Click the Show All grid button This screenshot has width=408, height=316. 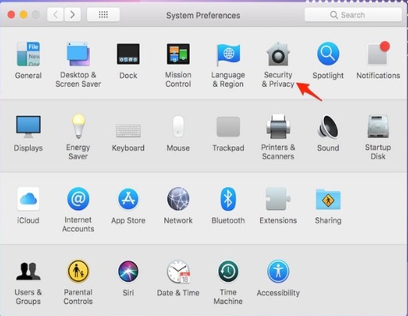coord(103,15)
